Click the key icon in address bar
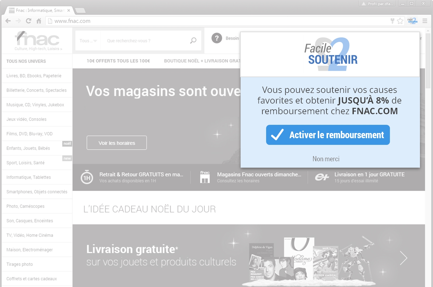The image size is (433, 287). 392,21
